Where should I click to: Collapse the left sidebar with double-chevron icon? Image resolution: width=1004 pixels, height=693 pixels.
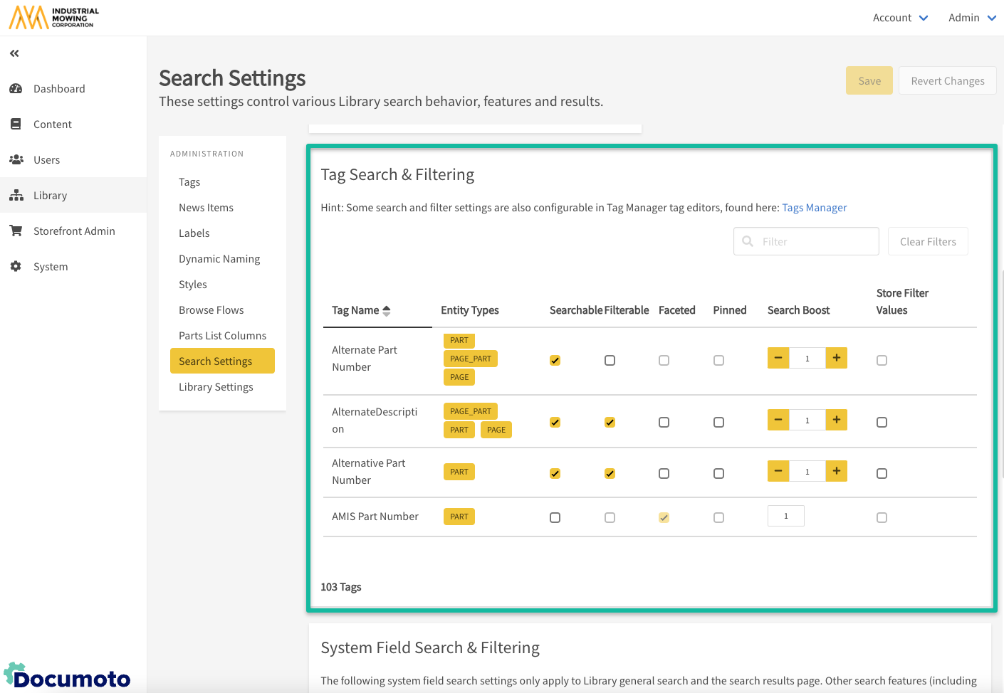[x=14, y=53]
